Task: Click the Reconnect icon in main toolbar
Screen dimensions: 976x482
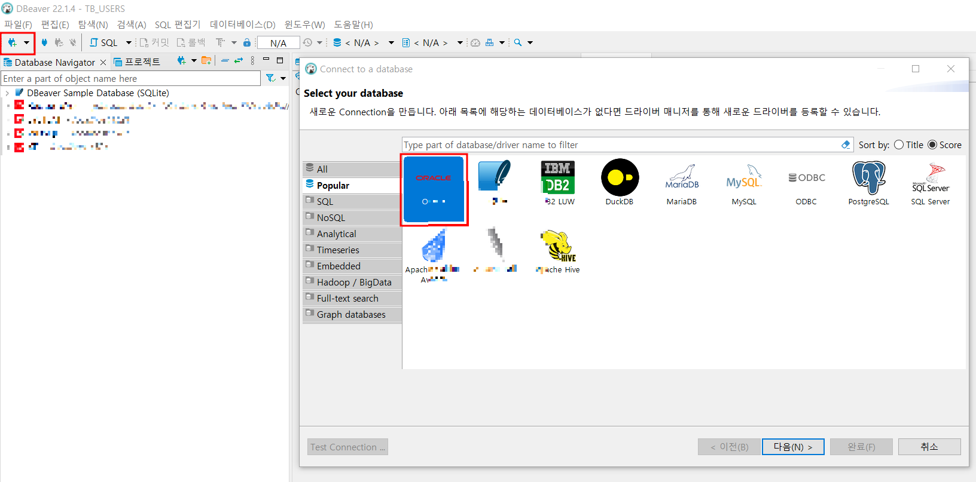Action: point(59,42)
